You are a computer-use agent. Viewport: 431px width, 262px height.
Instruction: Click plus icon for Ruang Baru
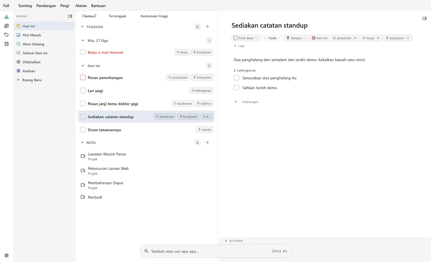click(x=18, y=80)
